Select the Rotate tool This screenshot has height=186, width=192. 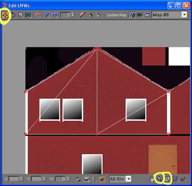[x=13, y=15]
